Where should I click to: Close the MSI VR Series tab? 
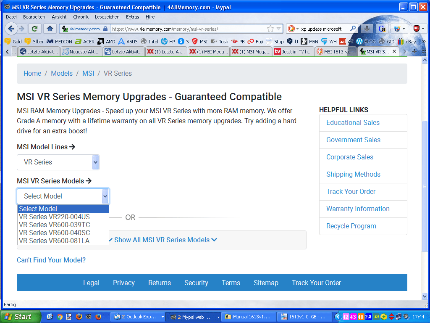(x=394, y=51)
